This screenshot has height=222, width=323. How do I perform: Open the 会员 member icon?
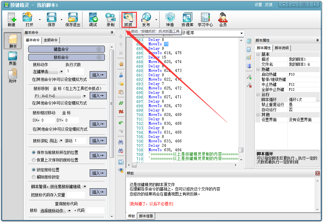223,20
